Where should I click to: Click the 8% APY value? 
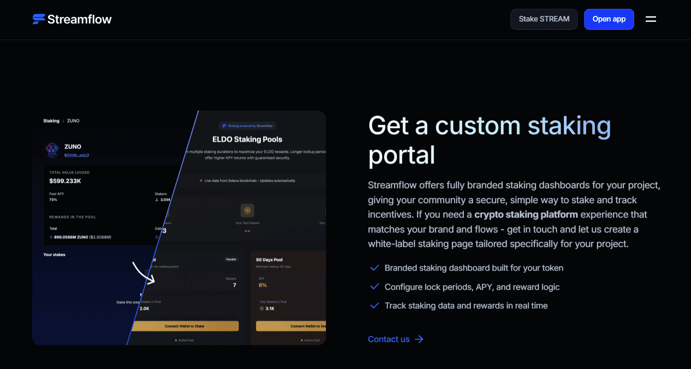(x=263, y=285)
